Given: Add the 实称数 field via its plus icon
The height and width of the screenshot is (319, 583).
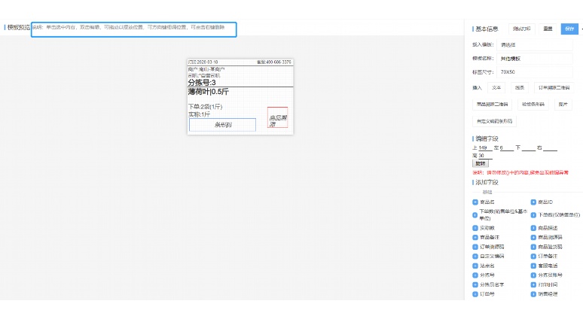Looking at the screenshot, I should (x=475, y=228).
